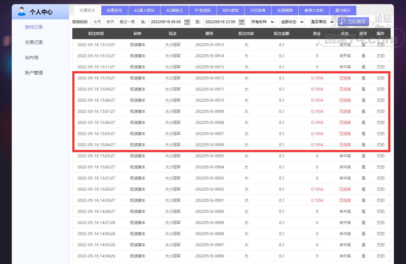Click the 立即查询 search button
Viewport: 406px width, 264px height.
(x=353, y=22)
